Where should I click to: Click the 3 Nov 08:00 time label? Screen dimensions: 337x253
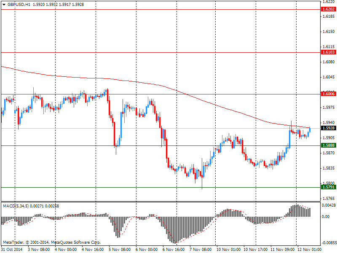[39, 249]
